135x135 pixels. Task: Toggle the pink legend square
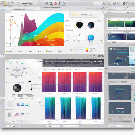(87, 51)
